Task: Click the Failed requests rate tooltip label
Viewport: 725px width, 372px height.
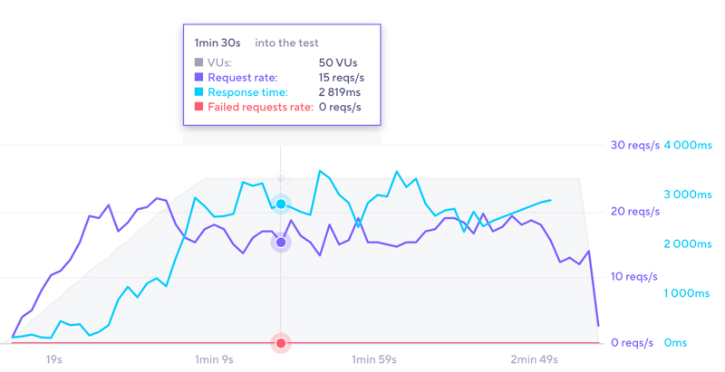Action: pos(260,107)
